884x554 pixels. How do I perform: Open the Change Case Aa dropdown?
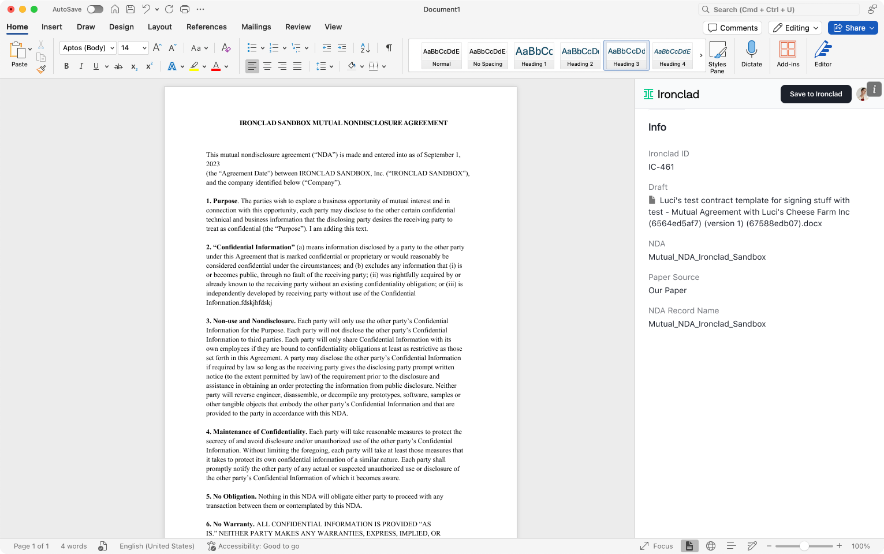click(x=199, y=48)
